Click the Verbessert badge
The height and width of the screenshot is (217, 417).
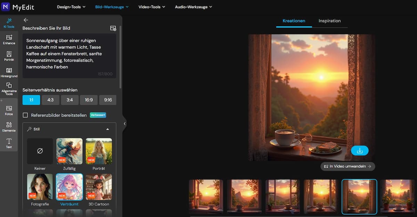coord(98,115)
